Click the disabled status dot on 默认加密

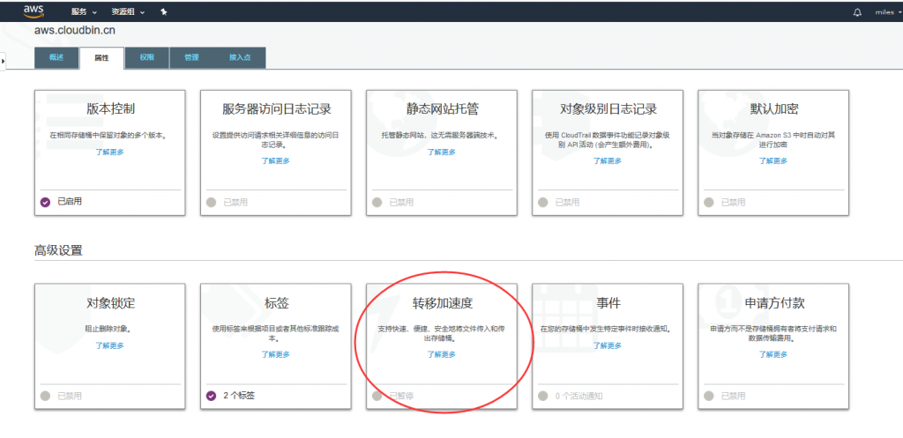(709, 202)
